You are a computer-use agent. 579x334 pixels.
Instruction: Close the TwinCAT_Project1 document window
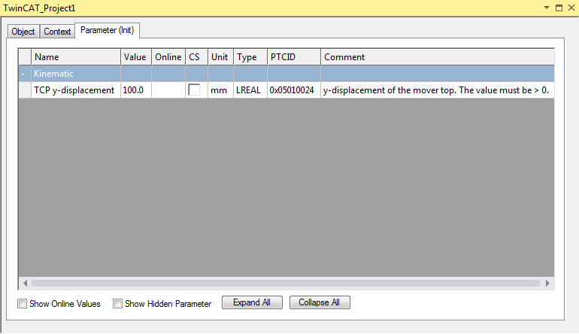point(571,8)
